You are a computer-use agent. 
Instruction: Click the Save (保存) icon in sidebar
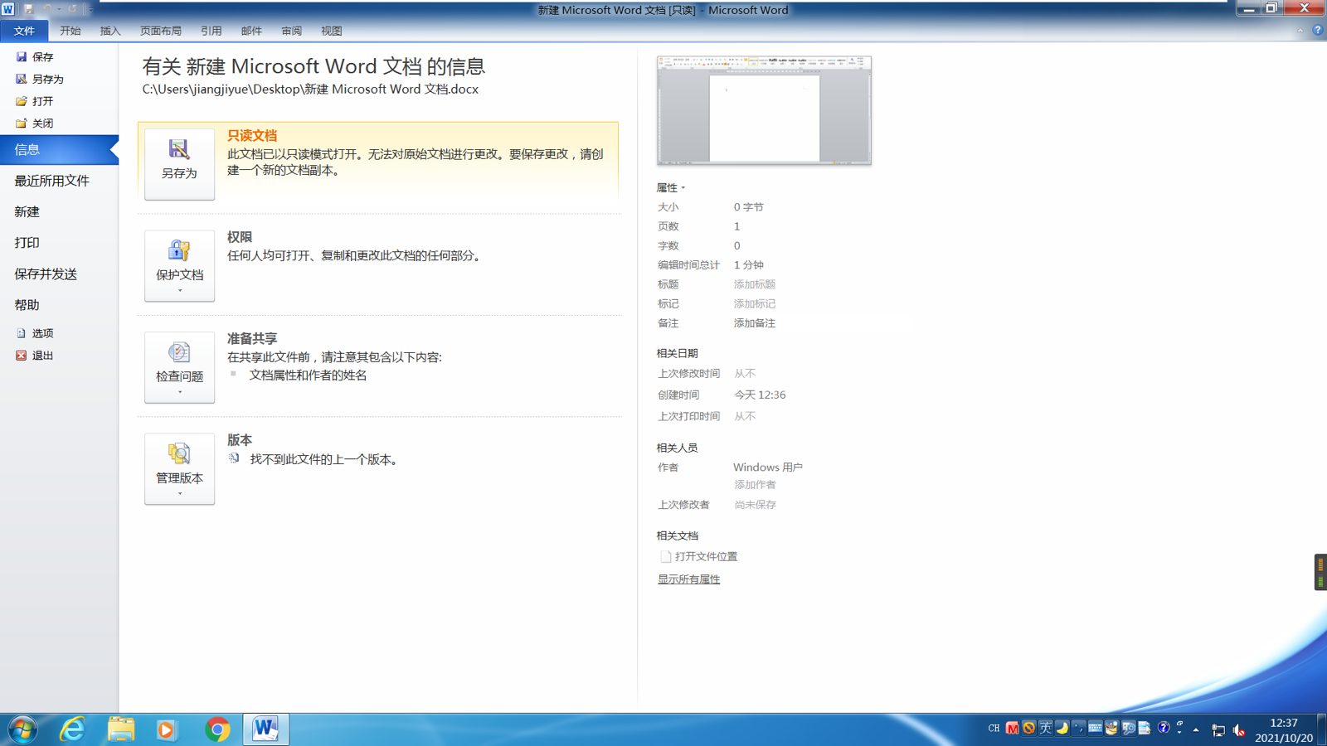click(x=22, y=57)
